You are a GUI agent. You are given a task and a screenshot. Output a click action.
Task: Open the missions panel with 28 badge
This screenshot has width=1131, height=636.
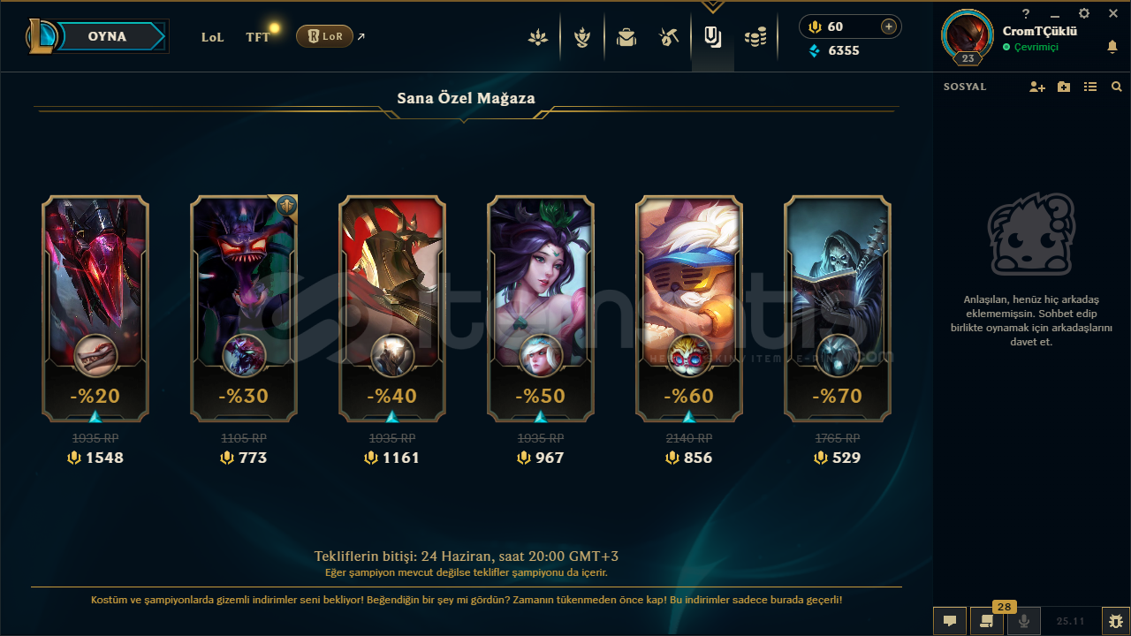pos(987,621)
